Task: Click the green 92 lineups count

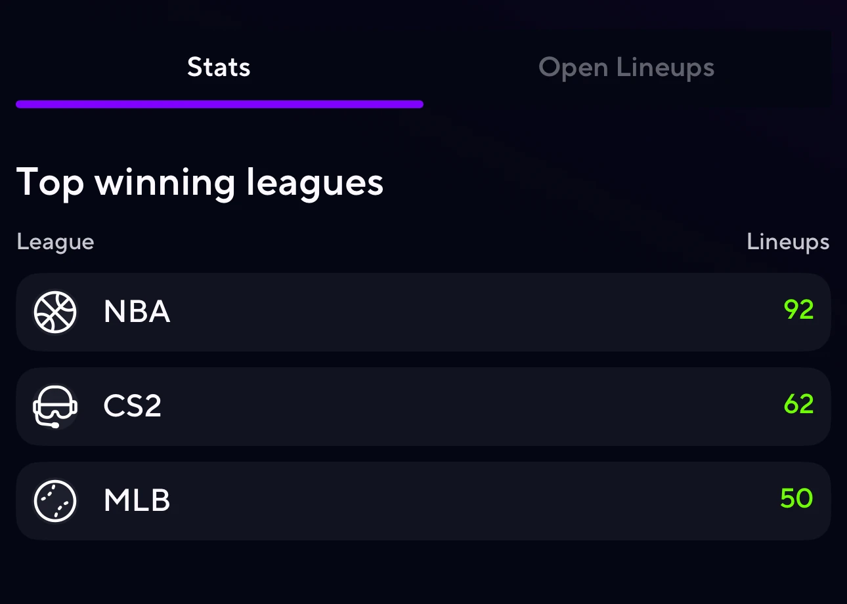Action: [798, 310]
